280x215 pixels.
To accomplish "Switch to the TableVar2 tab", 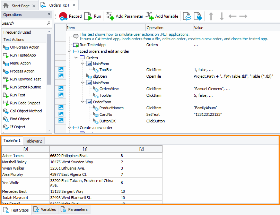I will click(34, 141).
